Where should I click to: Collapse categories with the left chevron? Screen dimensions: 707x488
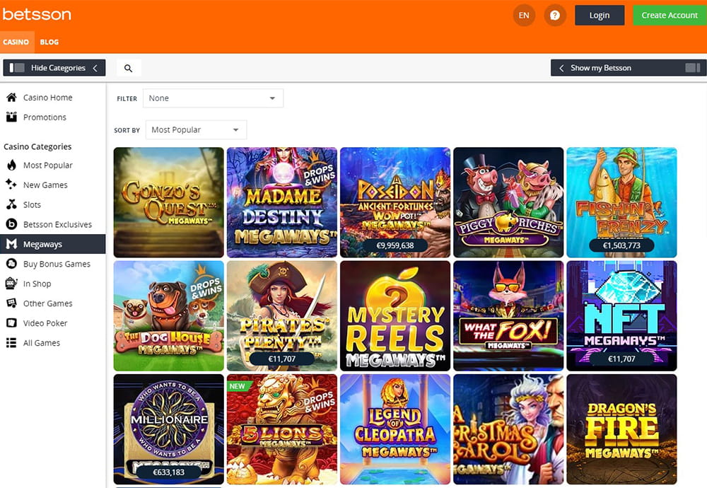[95, 68]
